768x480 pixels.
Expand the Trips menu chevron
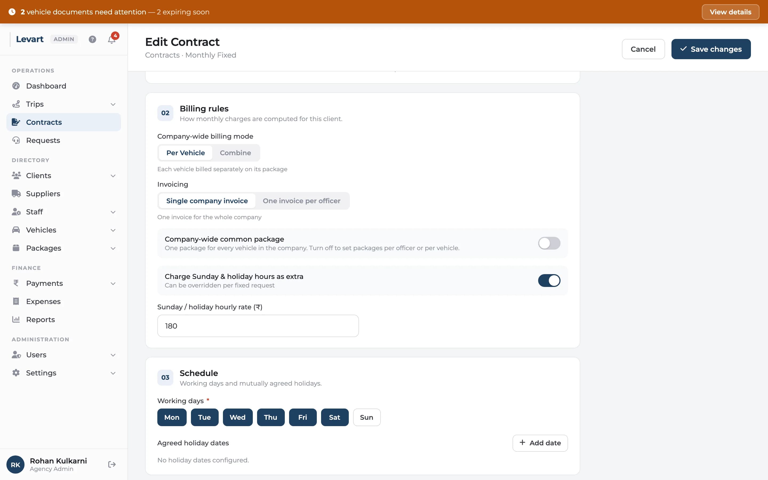113,105
